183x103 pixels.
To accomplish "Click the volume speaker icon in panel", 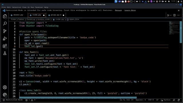I will pos(166,1).
